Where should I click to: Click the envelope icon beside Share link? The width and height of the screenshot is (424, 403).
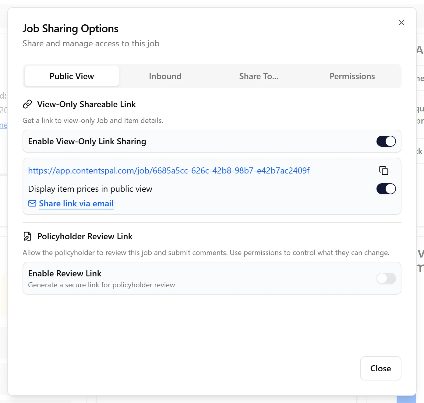tap(32, 203)
